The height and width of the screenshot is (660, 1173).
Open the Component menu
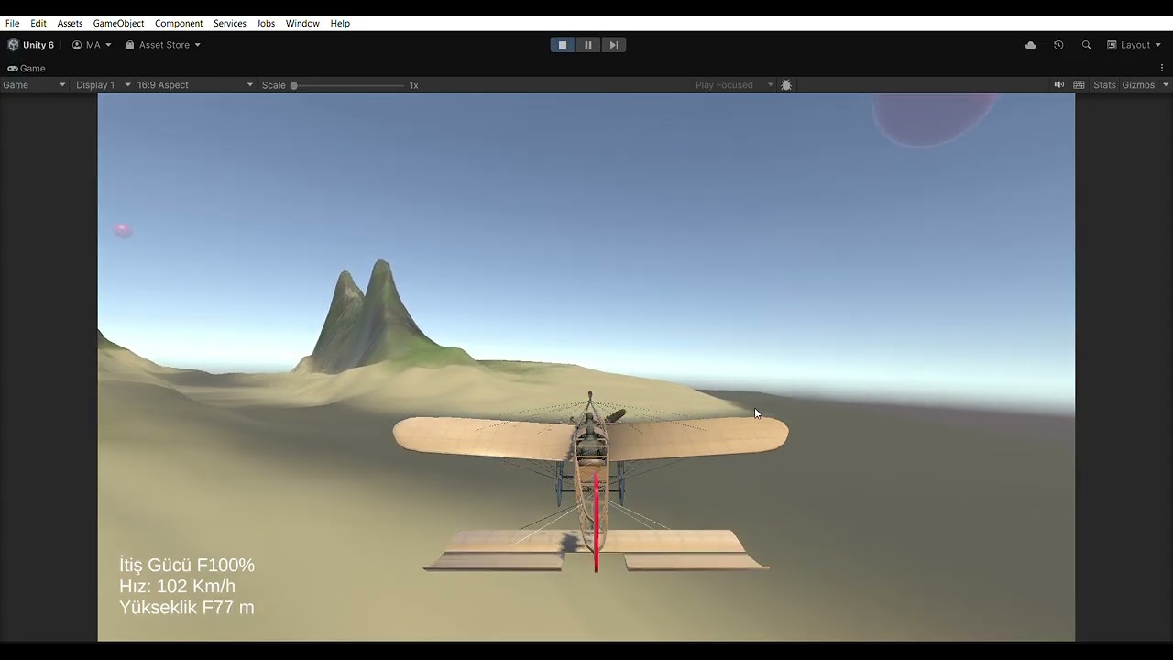coord(179,23)
